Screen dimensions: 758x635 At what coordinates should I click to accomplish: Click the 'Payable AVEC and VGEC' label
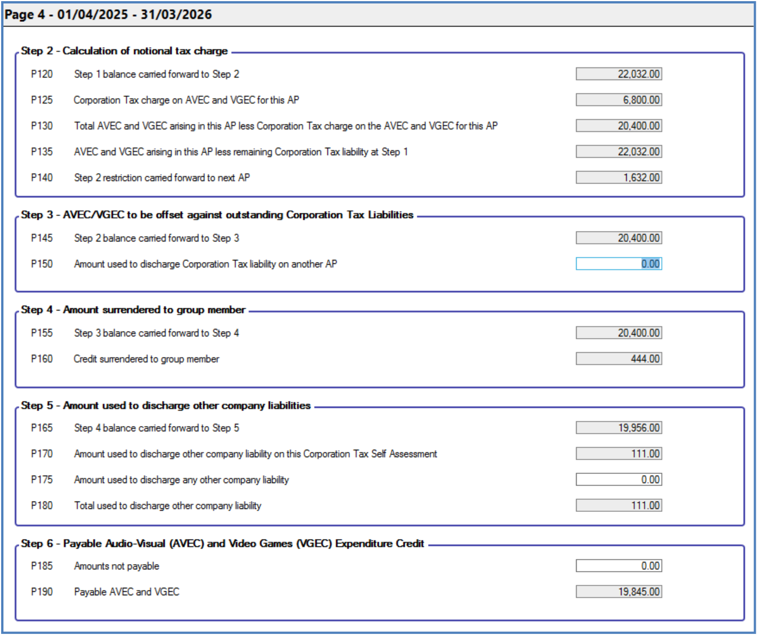[127, 592]
